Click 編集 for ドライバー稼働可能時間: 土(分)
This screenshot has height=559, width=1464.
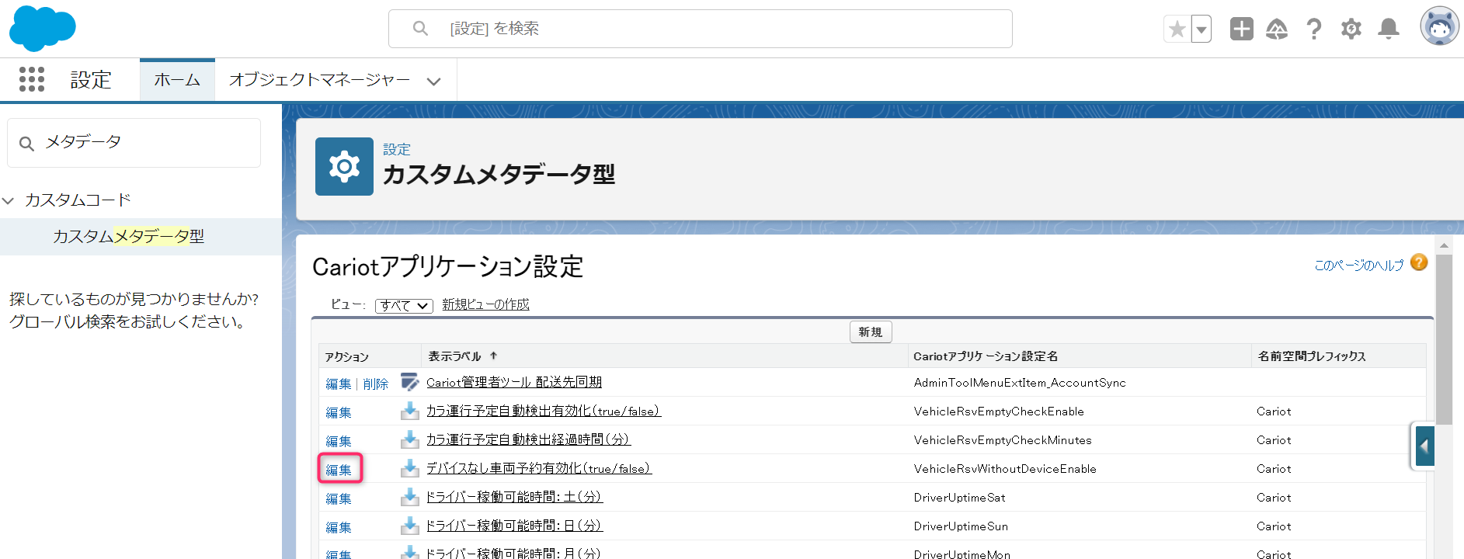[339, 498]
